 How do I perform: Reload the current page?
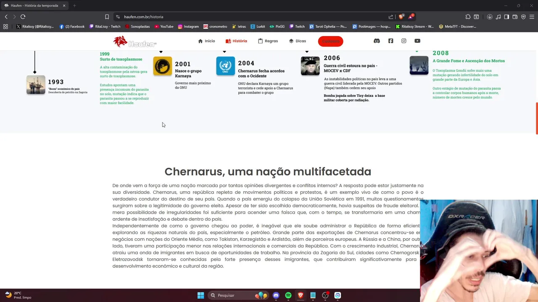coord(23,17)
